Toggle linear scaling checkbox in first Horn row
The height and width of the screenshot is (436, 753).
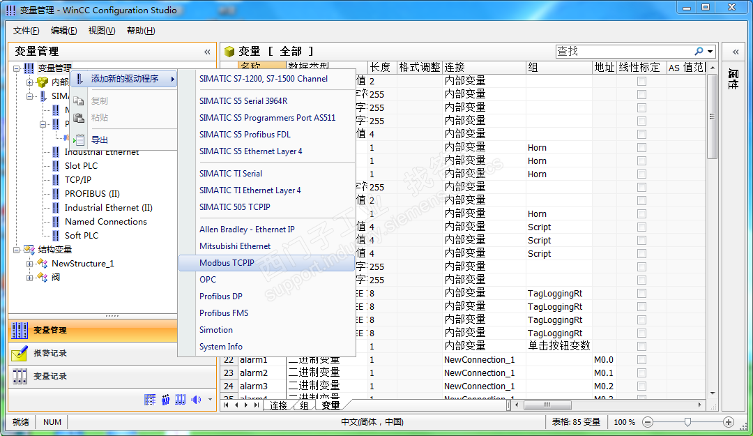(641, 148)
